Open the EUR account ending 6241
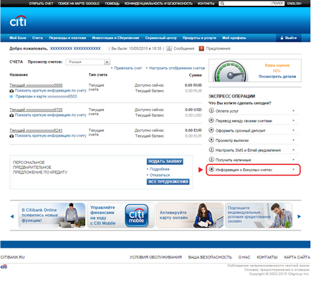This screenshot has height=285, width=311. coord(36,130)
